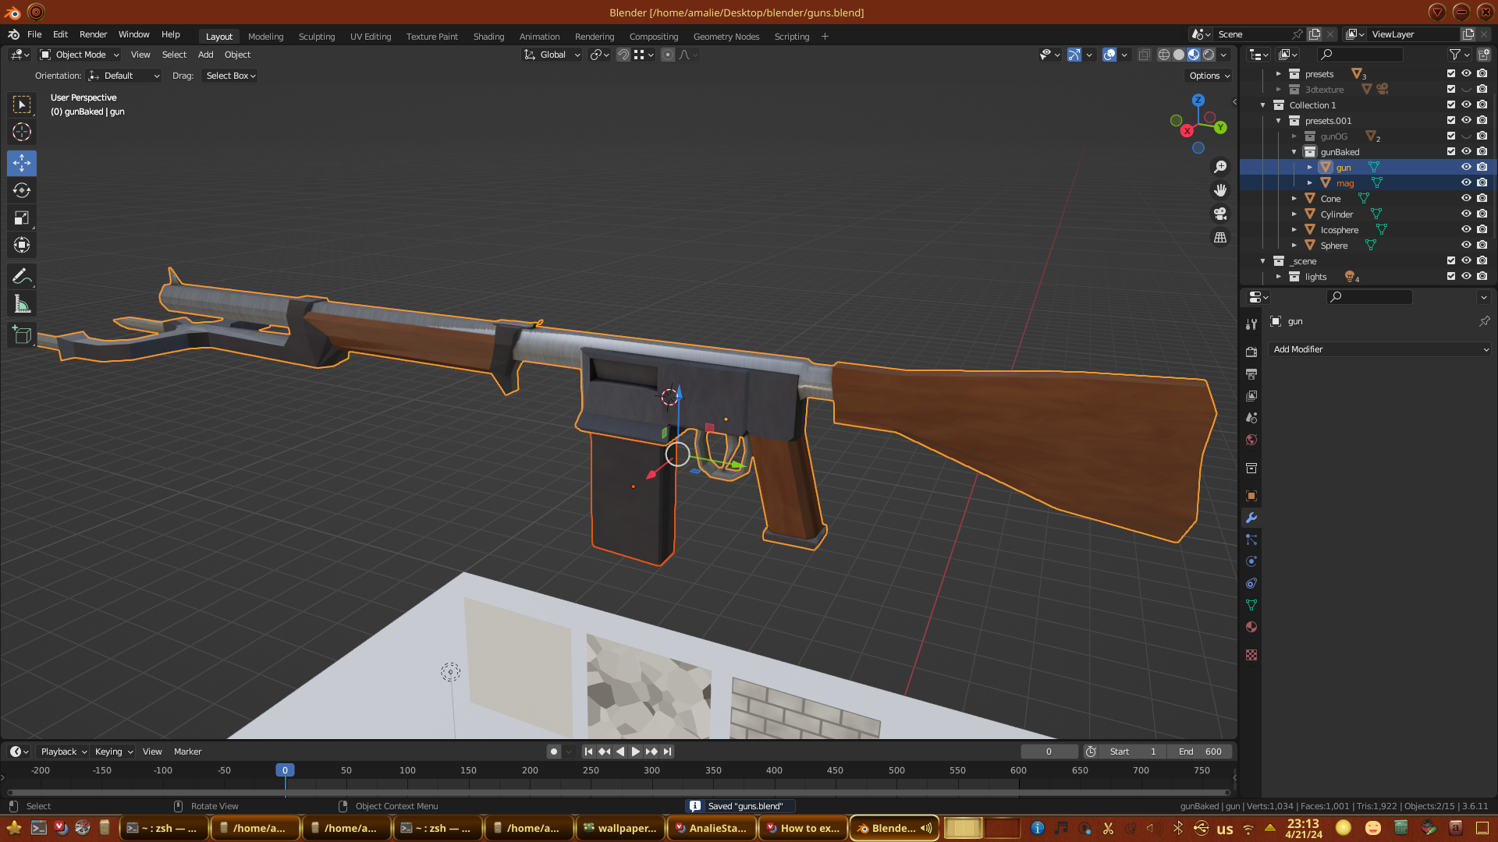Open the Render menu
The width and height of the screenshot is (1498, 842).
coord(93,34)
